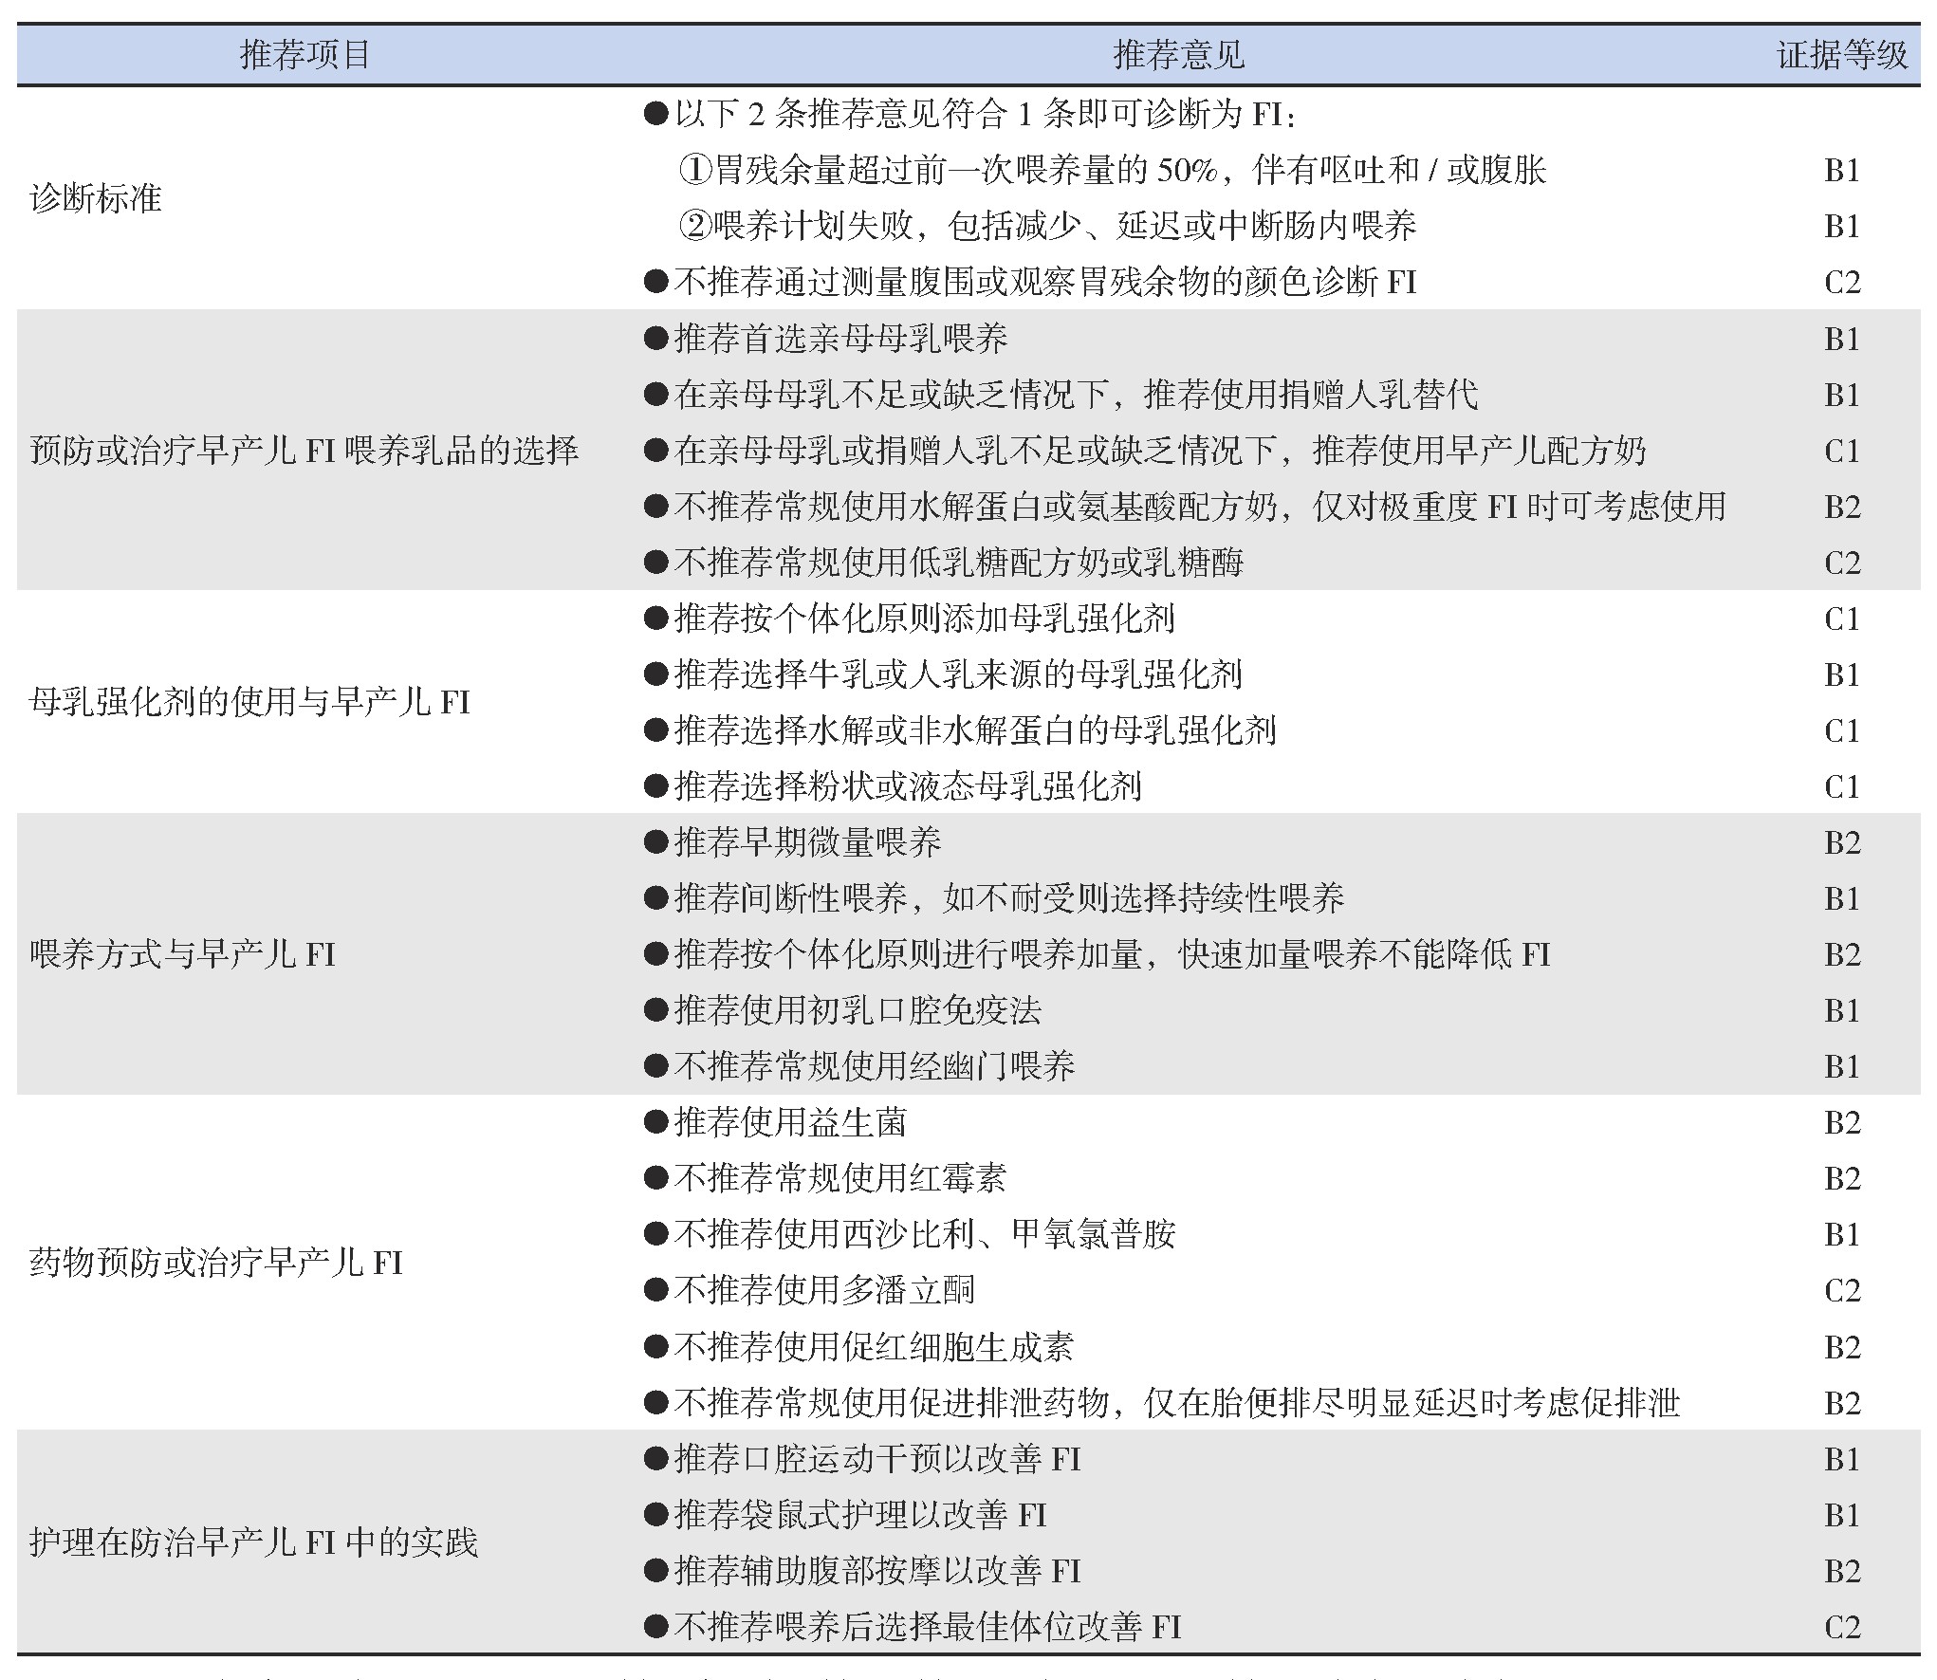The image size is (1937, 1680).
Task: Click the line about 低乳糖配方奶或乳糖酶
Action: pyautogui.click(x=943, y=563)
